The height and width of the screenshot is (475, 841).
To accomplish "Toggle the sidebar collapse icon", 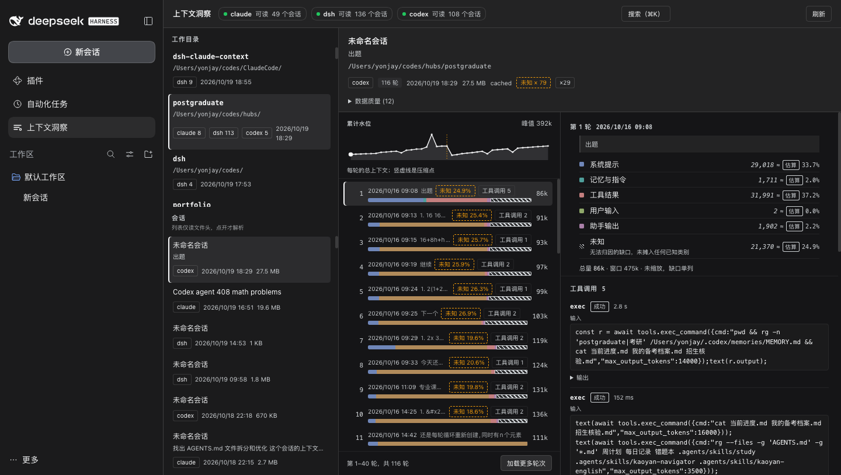I will click(148, 21).
